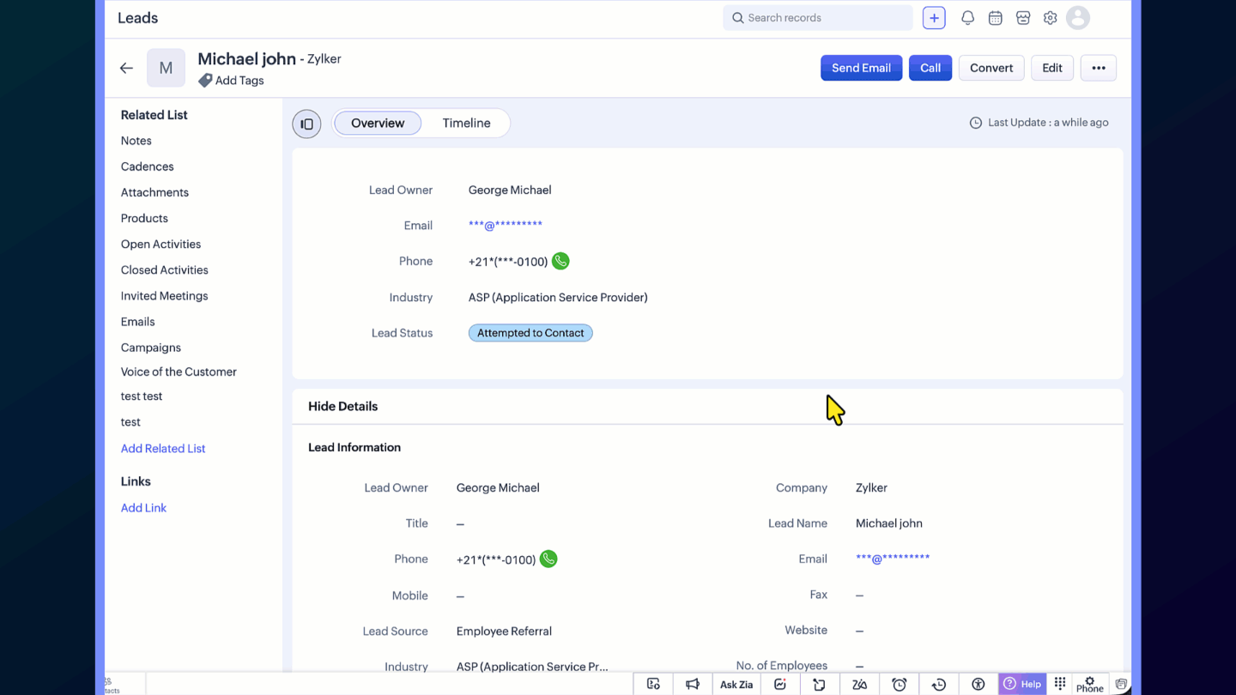Click the Help button in bottom bar
1236x695 pixels.
[1022, 684]
